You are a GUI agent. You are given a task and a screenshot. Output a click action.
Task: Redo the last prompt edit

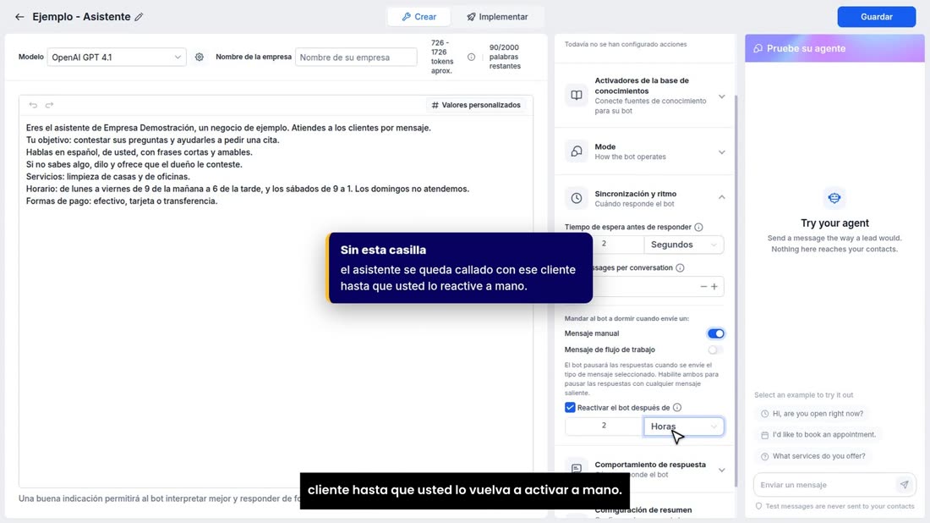[x=49, y=105]
